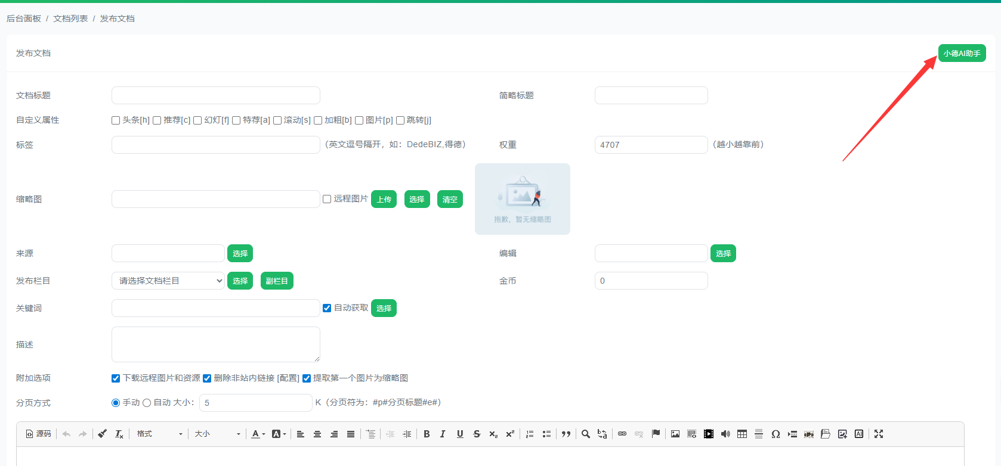Image resolution: width=1001 pixels, height=466 pixels.
Task: Uncheck 下载远程图片和资源 option
Action: coord(116,378)
